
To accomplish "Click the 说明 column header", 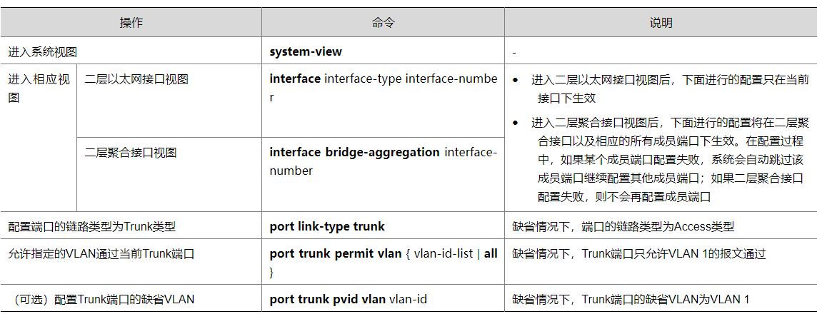I will [x=661, y=23].
